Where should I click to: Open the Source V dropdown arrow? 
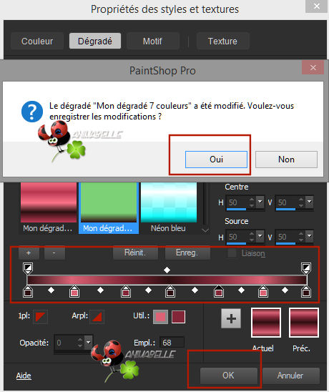coord(310,236)
